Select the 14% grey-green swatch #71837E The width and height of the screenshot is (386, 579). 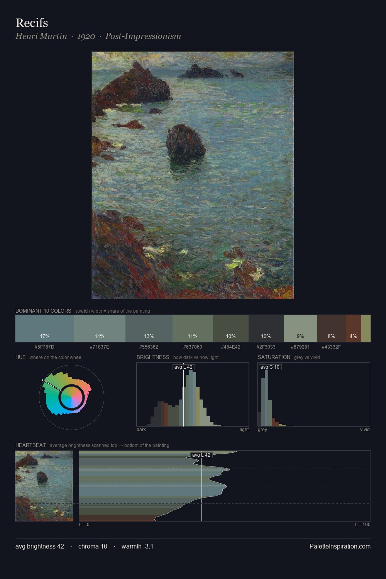(100, 328)
